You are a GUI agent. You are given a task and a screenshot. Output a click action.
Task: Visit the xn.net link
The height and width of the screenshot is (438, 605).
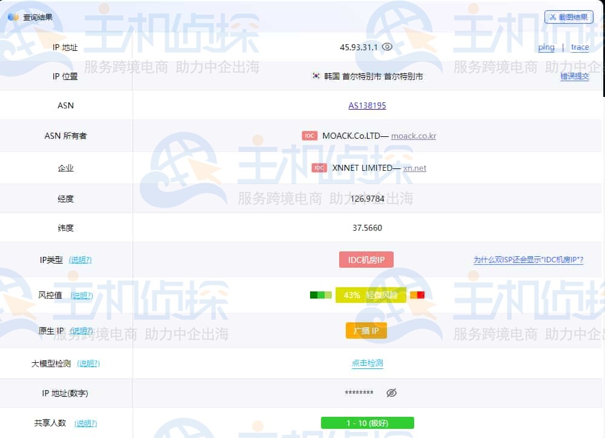(x=415, y=168)
